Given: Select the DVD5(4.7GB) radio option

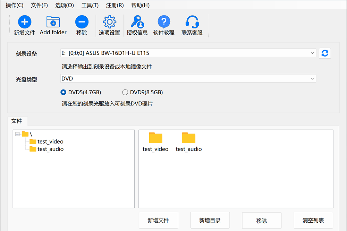Looking at the screenshot, I should [x=63, y=92].
